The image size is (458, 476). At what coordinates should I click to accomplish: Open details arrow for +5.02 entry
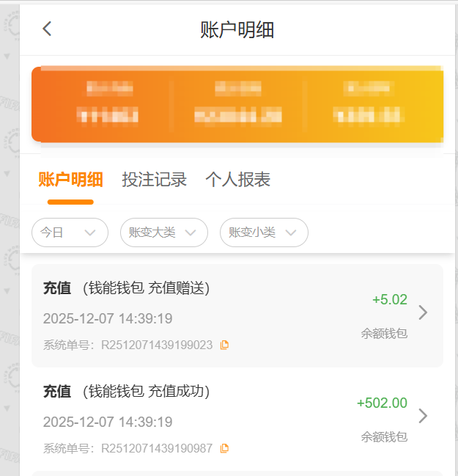click(422, 313)
